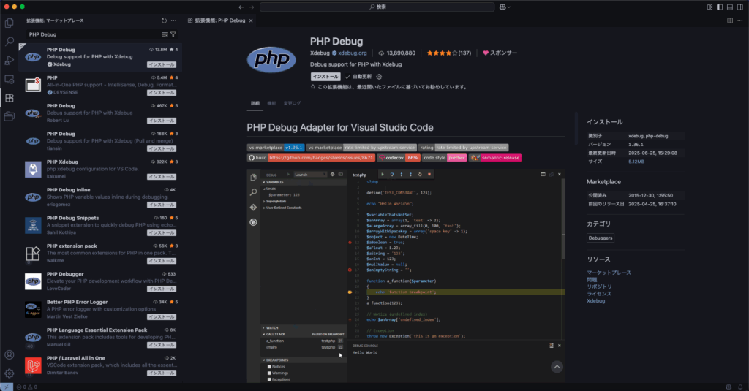Click the star rating (137) in header
749x391 pixels.
448,53
